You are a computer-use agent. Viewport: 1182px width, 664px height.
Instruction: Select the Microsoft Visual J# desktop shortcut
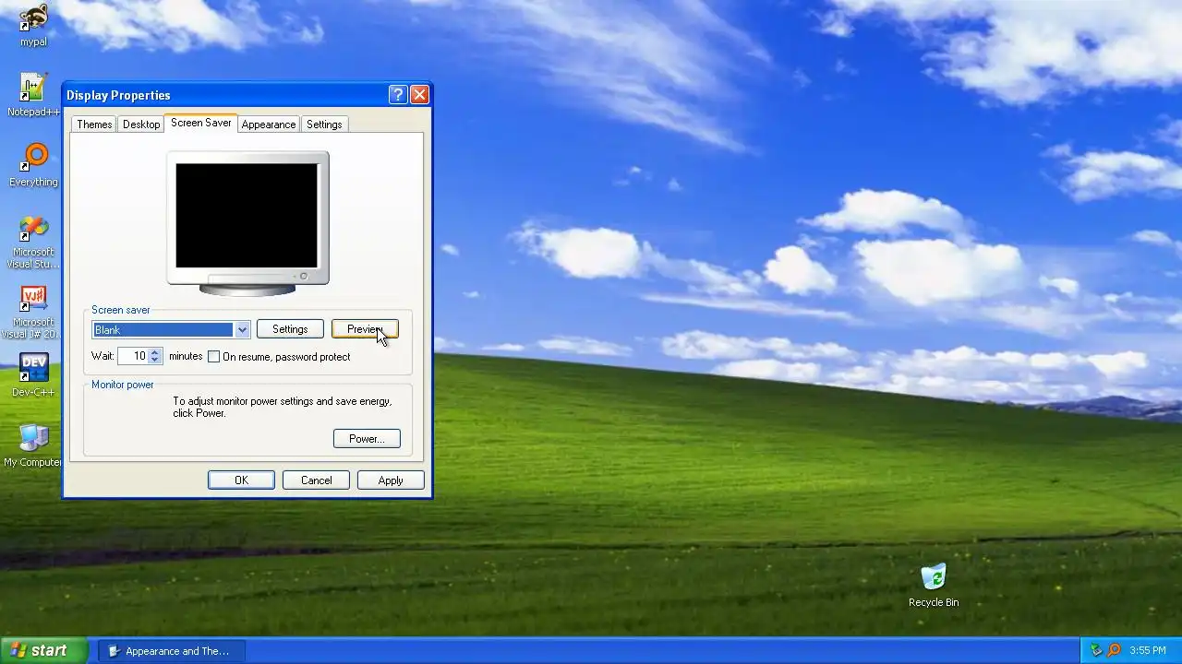tap(33, 313)
